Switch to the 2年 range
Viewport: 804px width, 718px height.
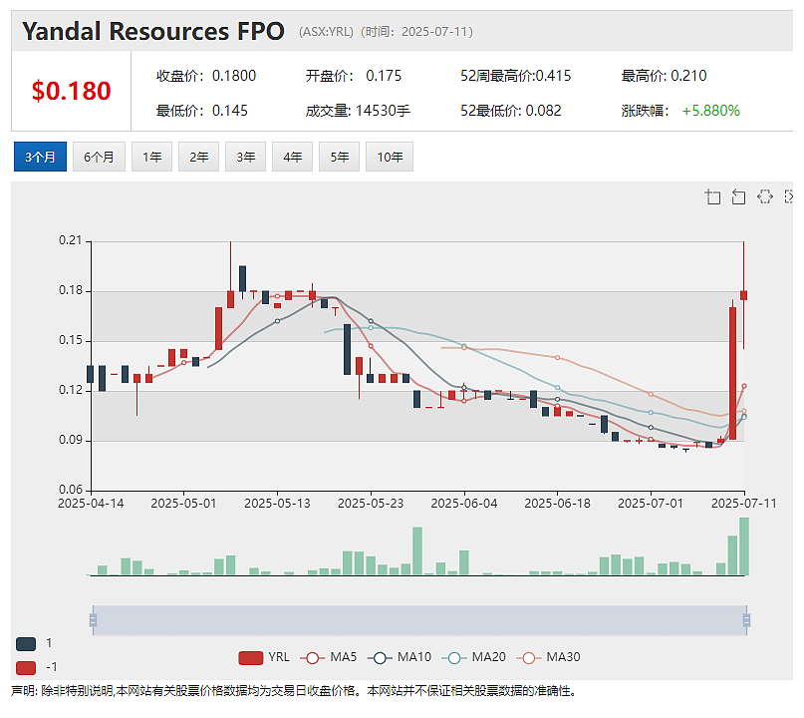tap(199, 157)
